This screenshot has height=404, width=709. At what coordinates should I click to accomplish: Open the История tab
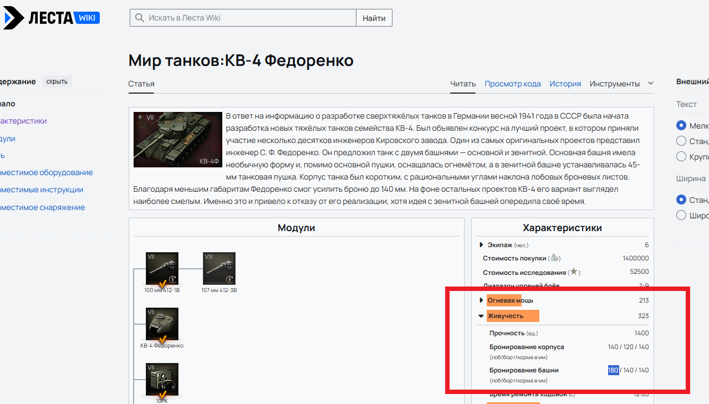pyautogui.click(x=565, y=84)
